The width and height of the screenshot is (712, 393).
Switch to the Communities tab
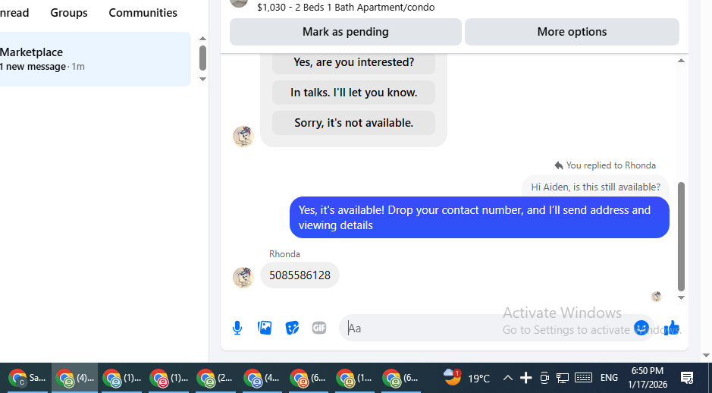(143, 13)
